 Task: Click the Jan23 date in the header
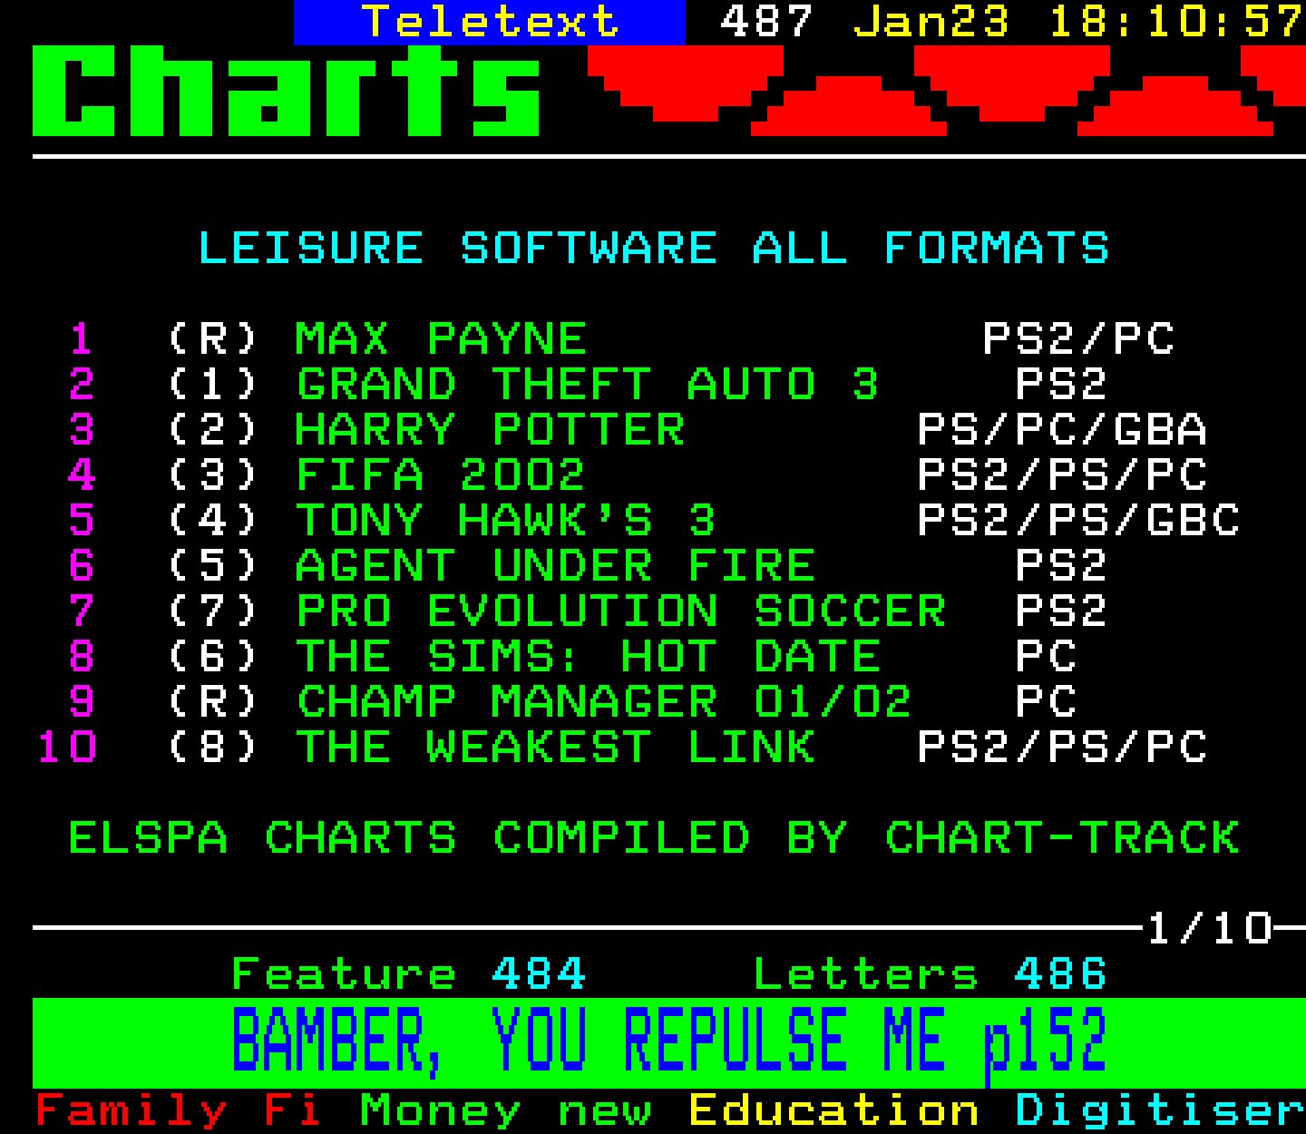click(931, 22)
